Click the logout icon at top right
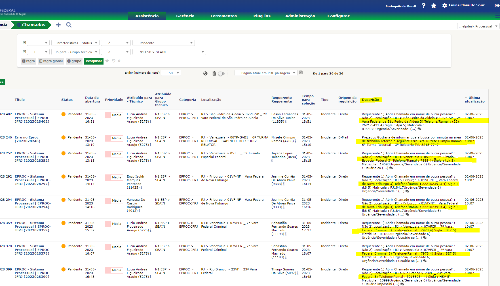Viewport: 500px width, 286px height. tap(497, 5)
